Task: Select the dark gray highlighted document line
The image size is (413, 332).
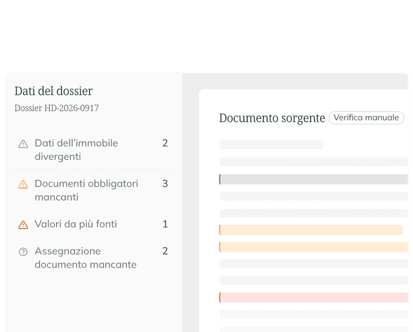Action: (314, 179)
